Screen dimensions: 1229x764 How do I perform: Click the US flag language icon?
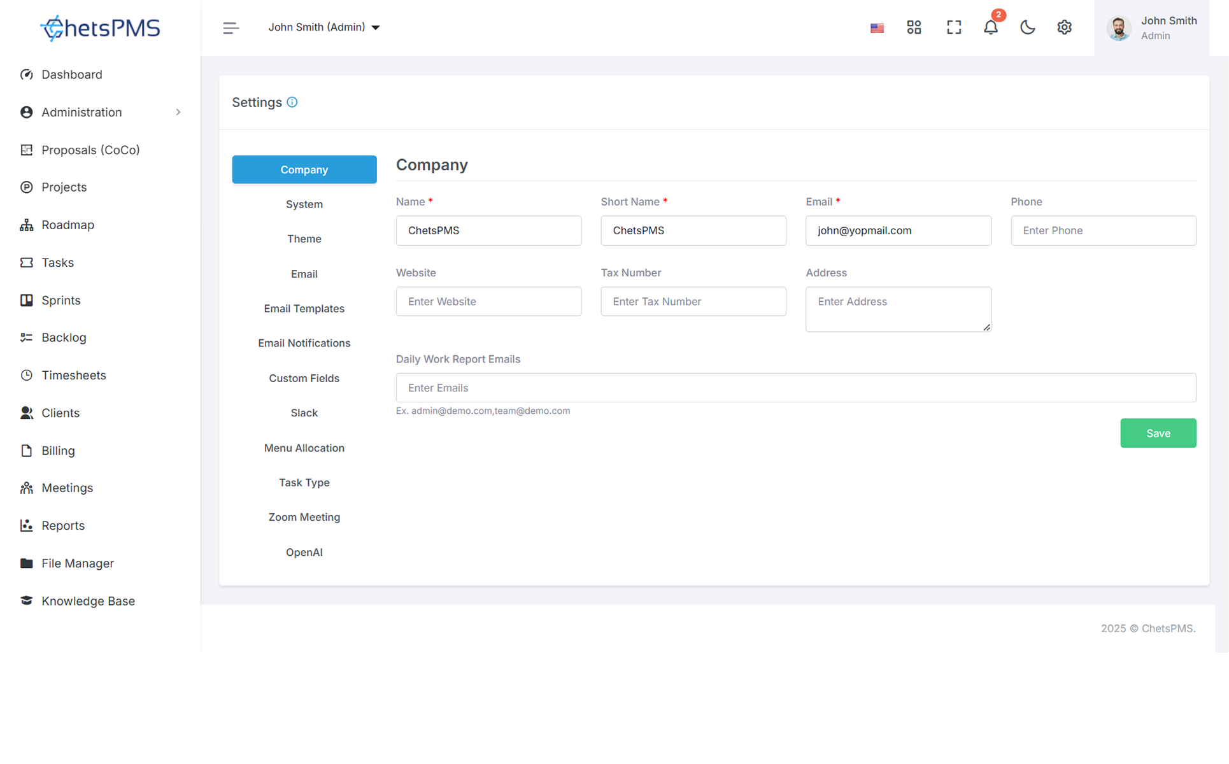point(877,28)
